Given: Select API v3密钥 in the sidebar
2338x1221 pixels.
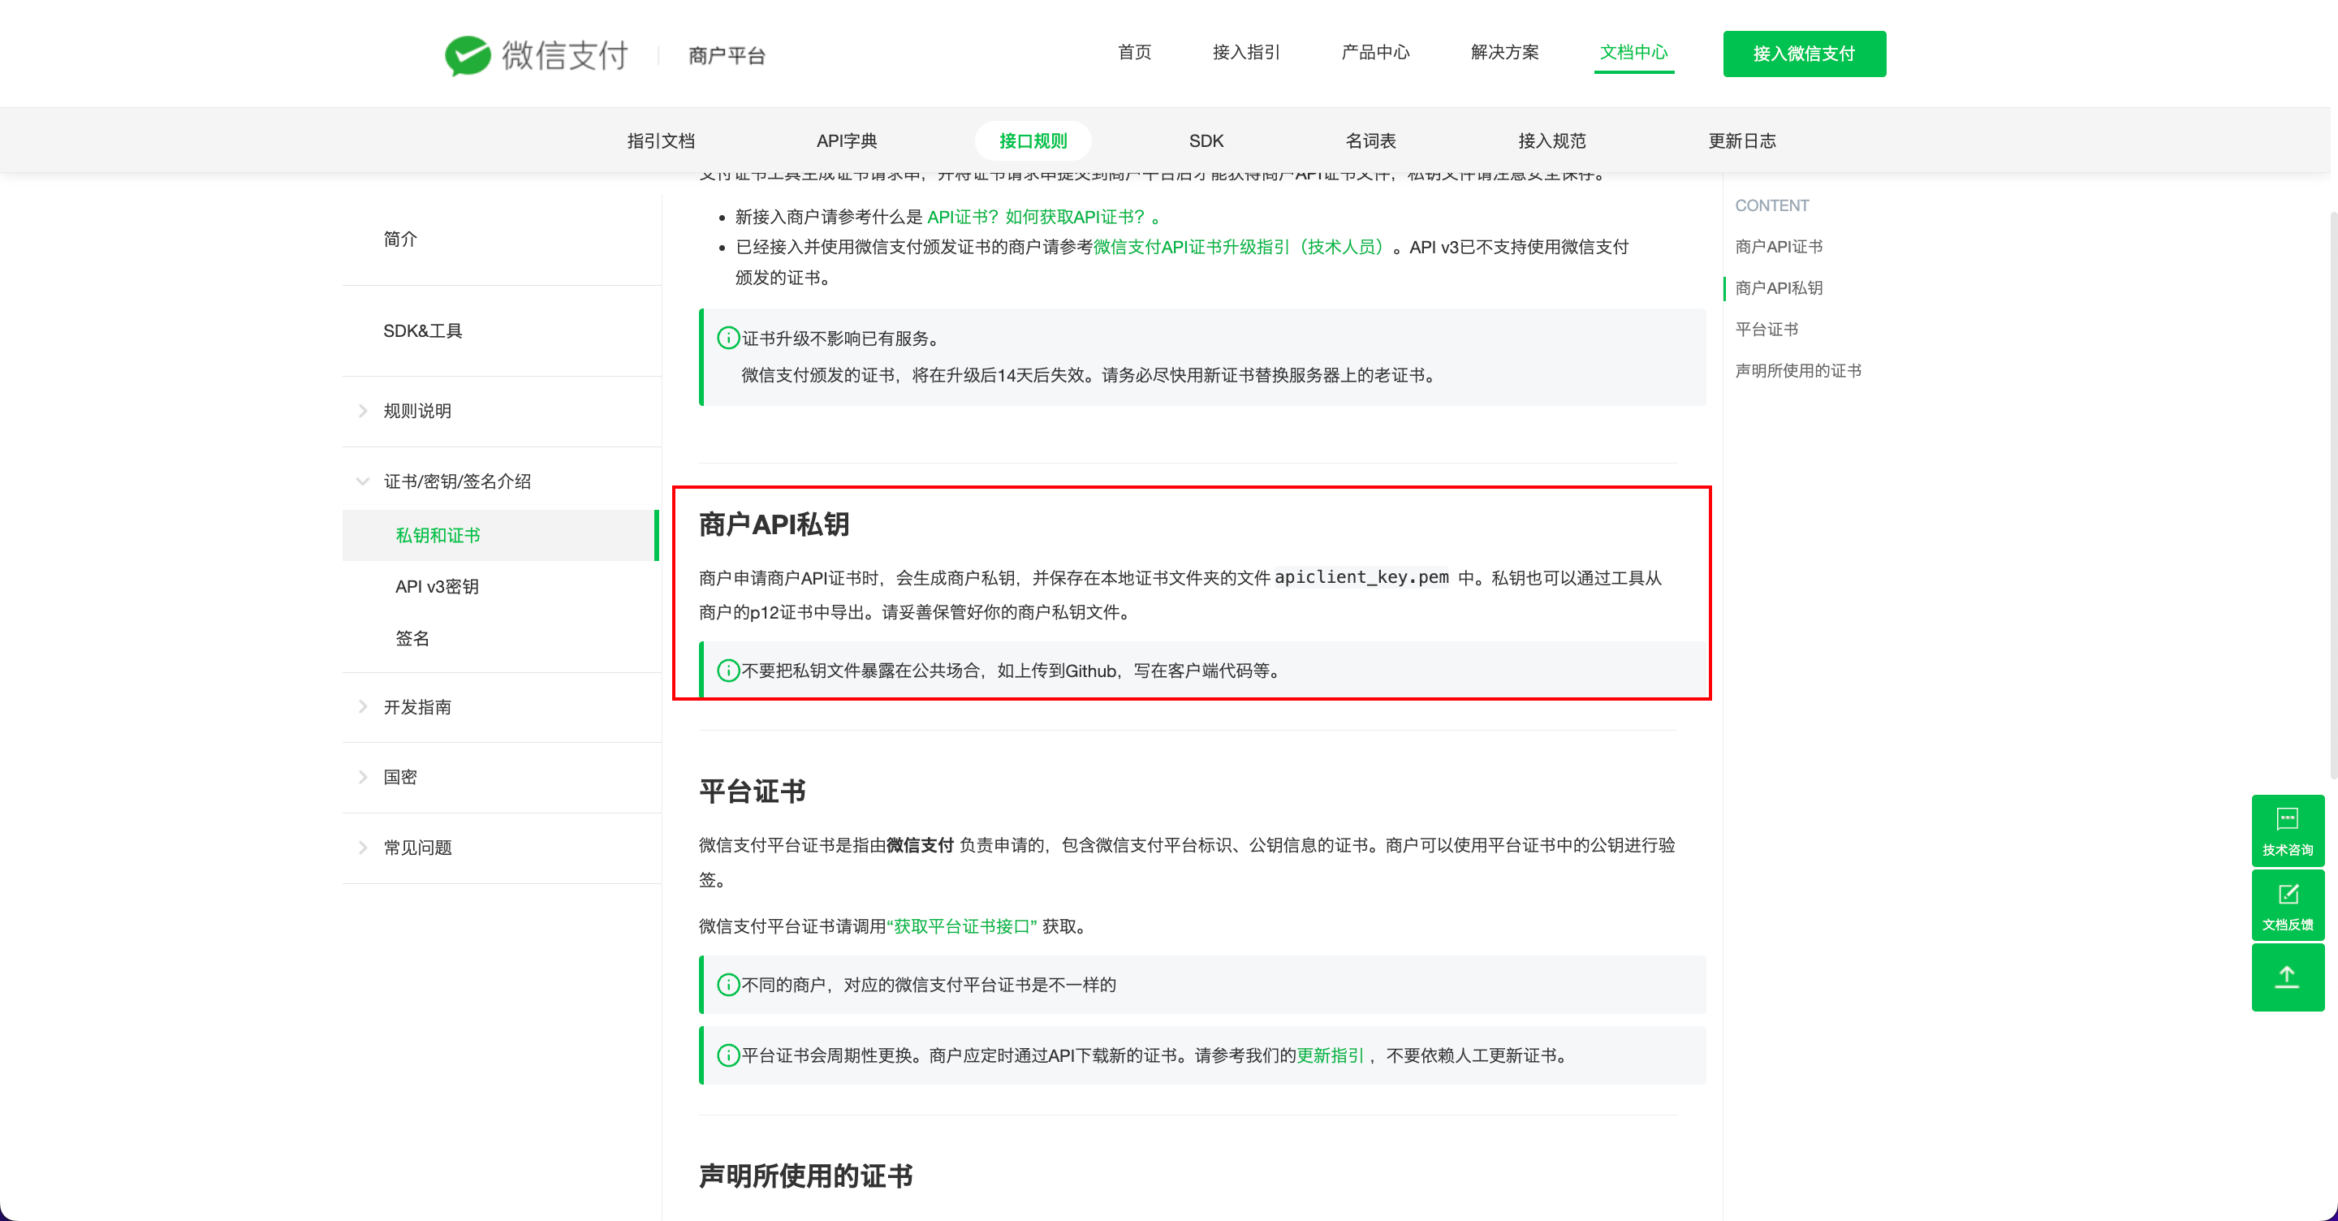Looking at the screenshot, I should click(x=437, y=586).
